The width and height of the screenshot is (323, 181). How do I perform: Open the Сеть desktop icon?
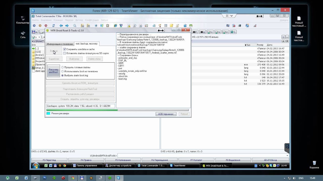[23, 35]
